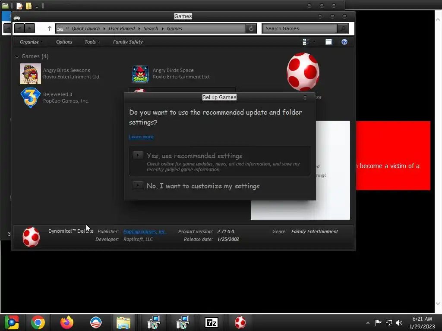Click the red warning message box

pyautogui.click(x=393, y=155)
